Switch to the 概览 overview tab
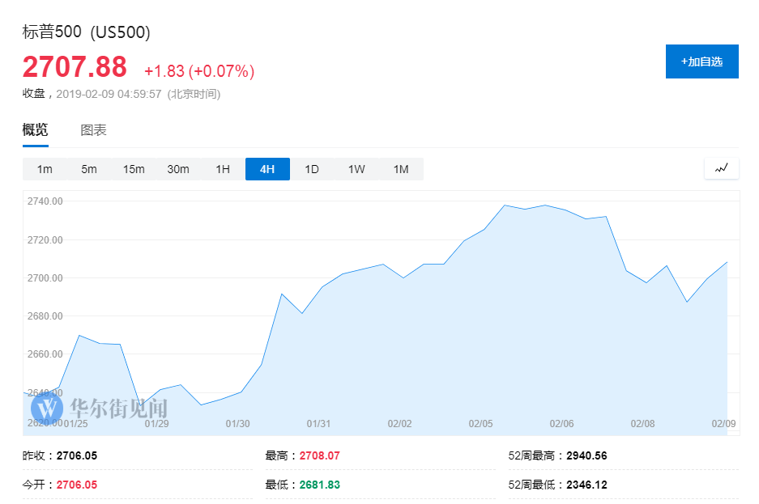The image size is (759, 504). [35, 130]
